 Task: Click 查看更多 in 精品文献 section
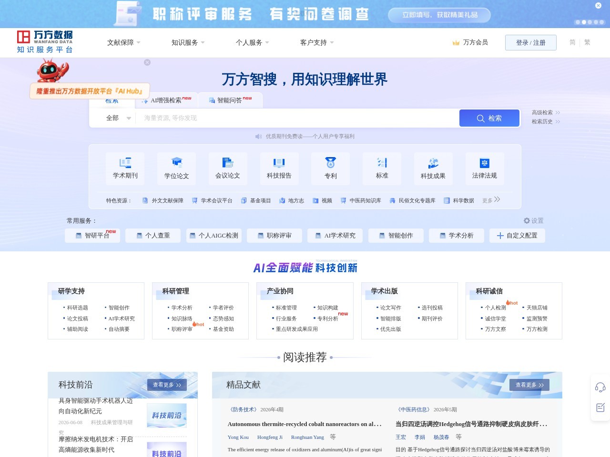[x=529, y=385]
